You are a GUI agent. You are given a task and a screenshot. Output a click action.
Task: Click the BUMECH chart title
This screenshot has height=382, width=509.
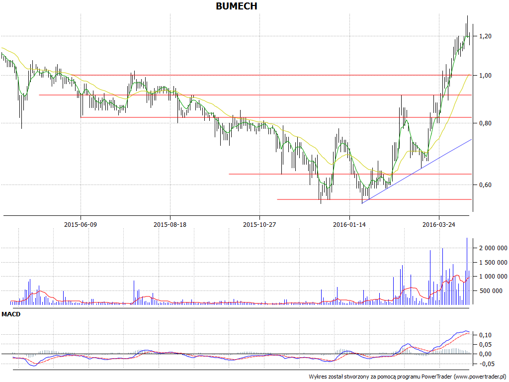(x=236, y=6)
